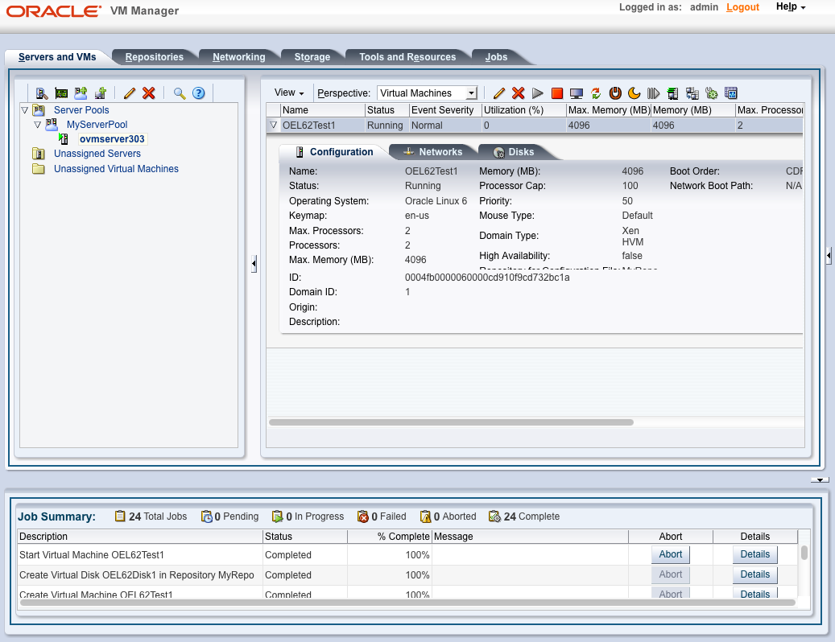
Task: Click the Logout link
Action: point(742,7)
